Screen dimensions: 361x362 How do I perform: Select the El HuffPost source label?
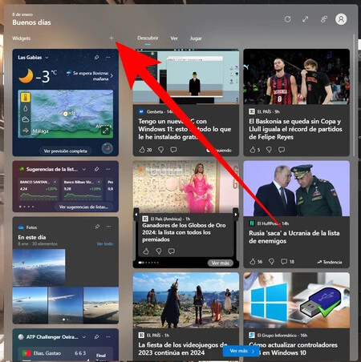pyautogui.click(x=269, y=223)
